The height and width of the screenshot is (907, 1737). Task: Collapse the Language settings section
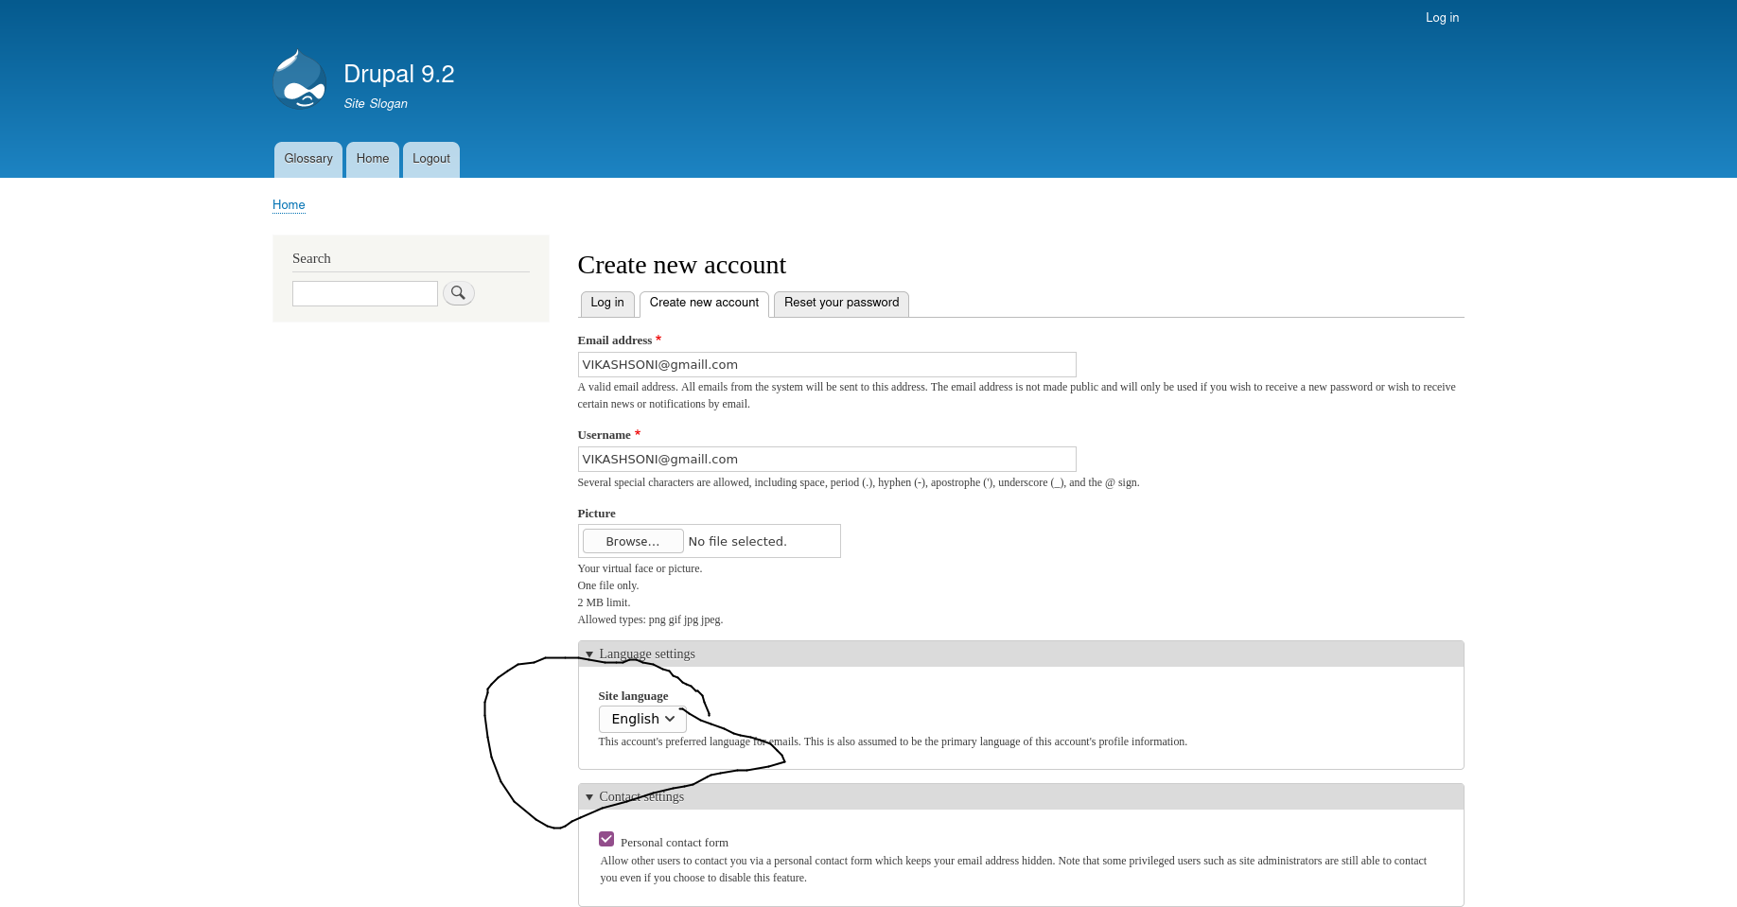click(647, 654)
